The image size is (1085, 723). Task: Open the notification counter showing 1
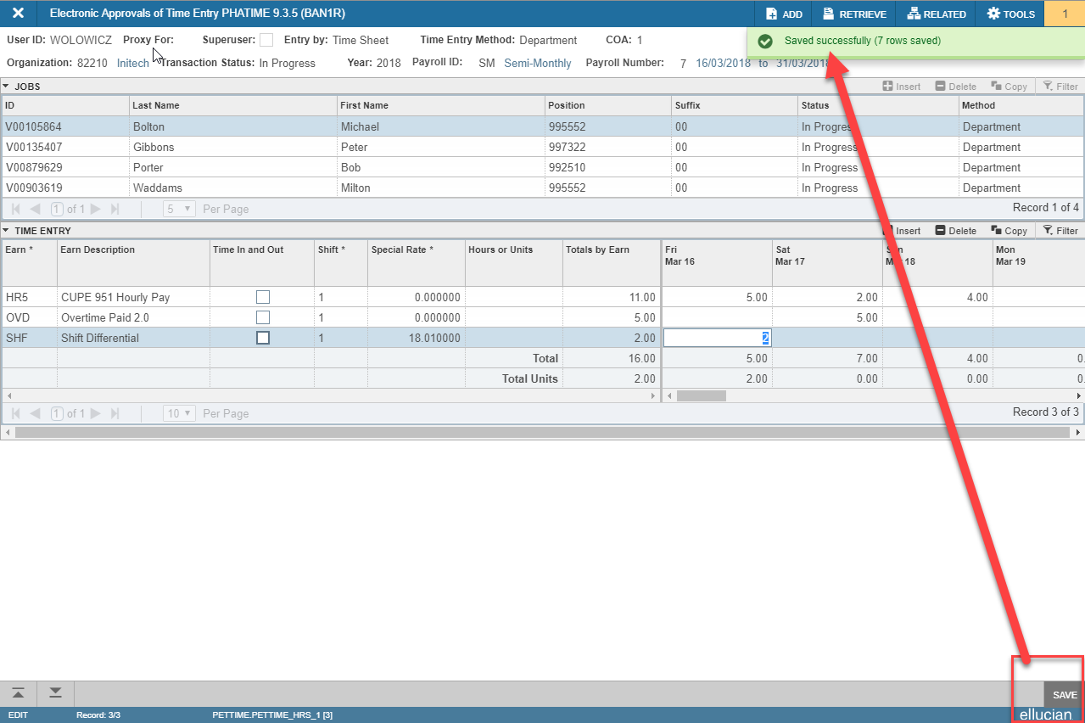click(x=1066, y=14)
